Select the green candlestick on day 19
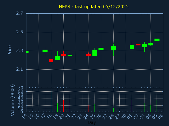The image size is (169, 126). click(x=57, y=58)
